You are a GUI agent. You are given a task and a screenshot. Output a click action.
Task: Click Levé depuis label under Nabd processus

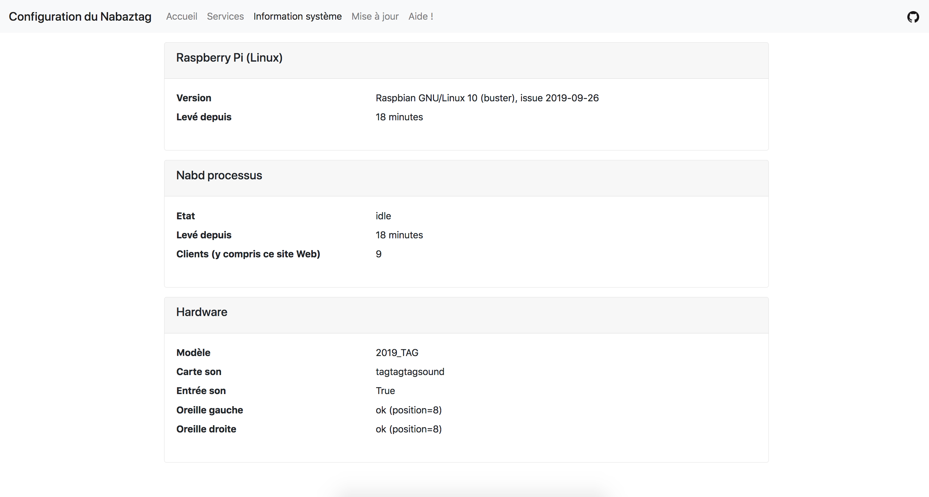click(204, 235)
